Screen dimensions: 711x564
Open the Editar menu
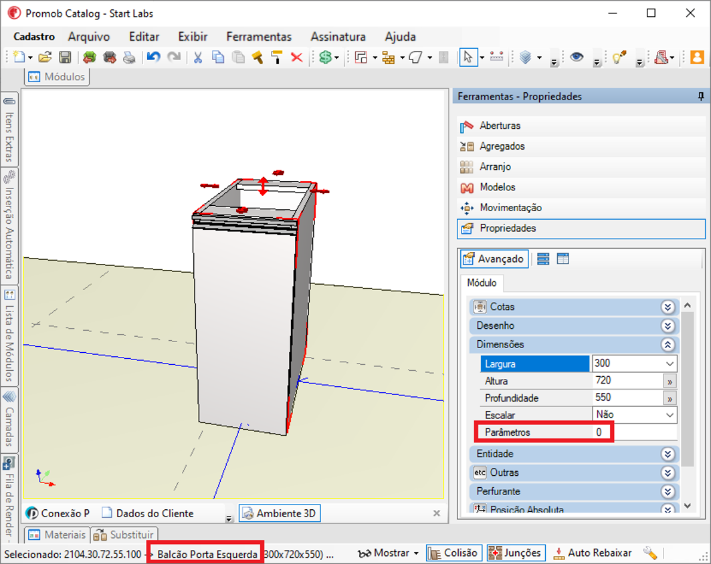(144, 37)
